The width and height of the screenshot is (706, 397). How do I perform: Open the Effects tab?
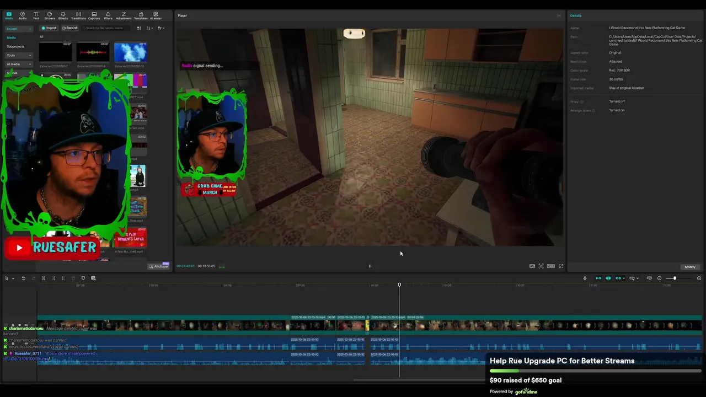tap(63, 15)
